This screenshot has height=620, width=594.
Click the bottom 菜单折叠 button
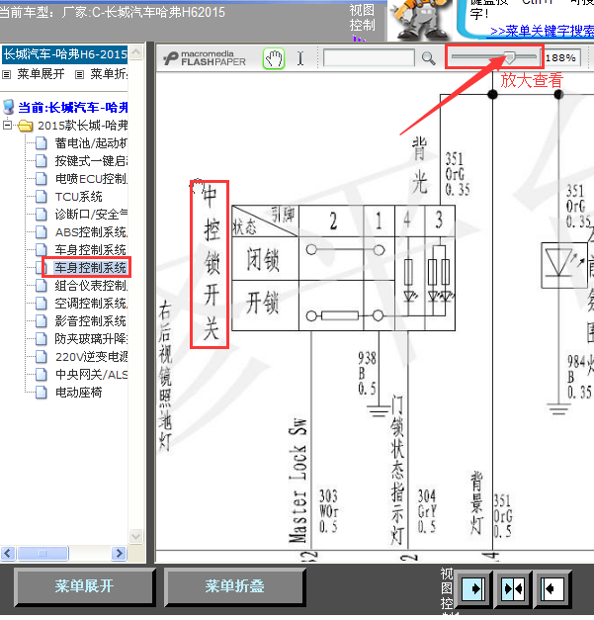[x=234, y=586]
